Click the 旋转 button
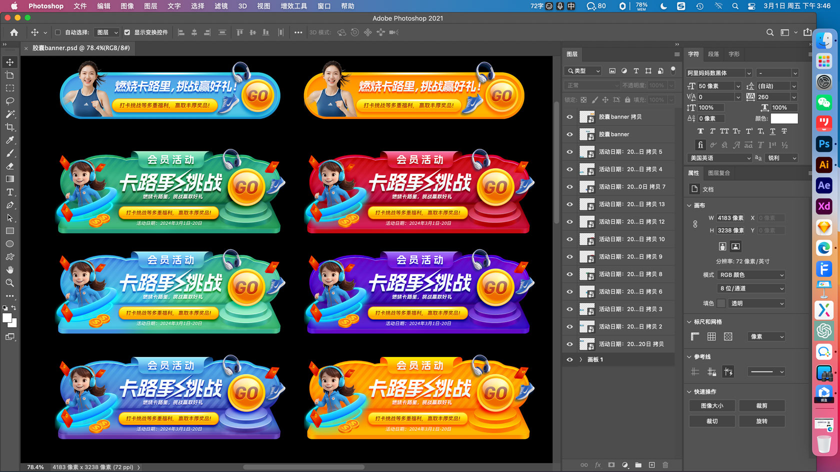Viewport: 840px width, 472px height. tap(762, 422)
